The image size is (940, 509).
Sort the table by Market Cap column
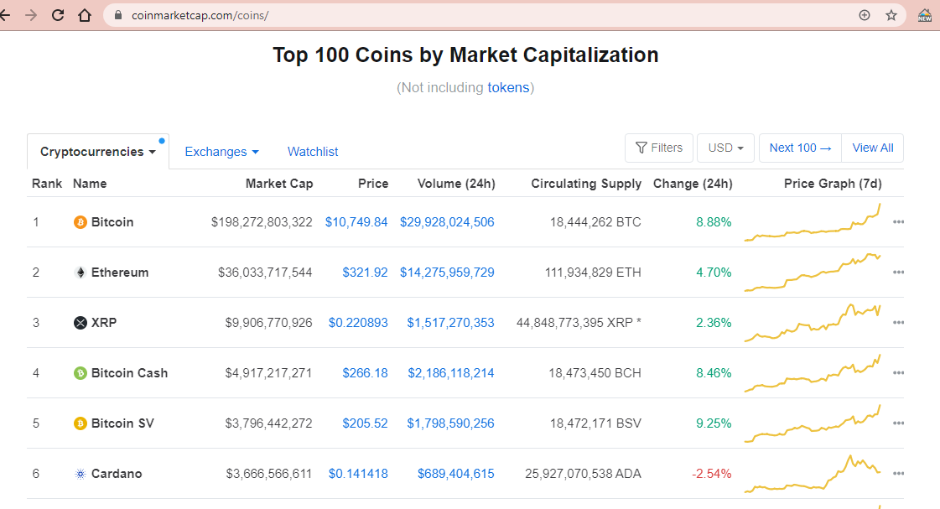(x=279, y=184)
